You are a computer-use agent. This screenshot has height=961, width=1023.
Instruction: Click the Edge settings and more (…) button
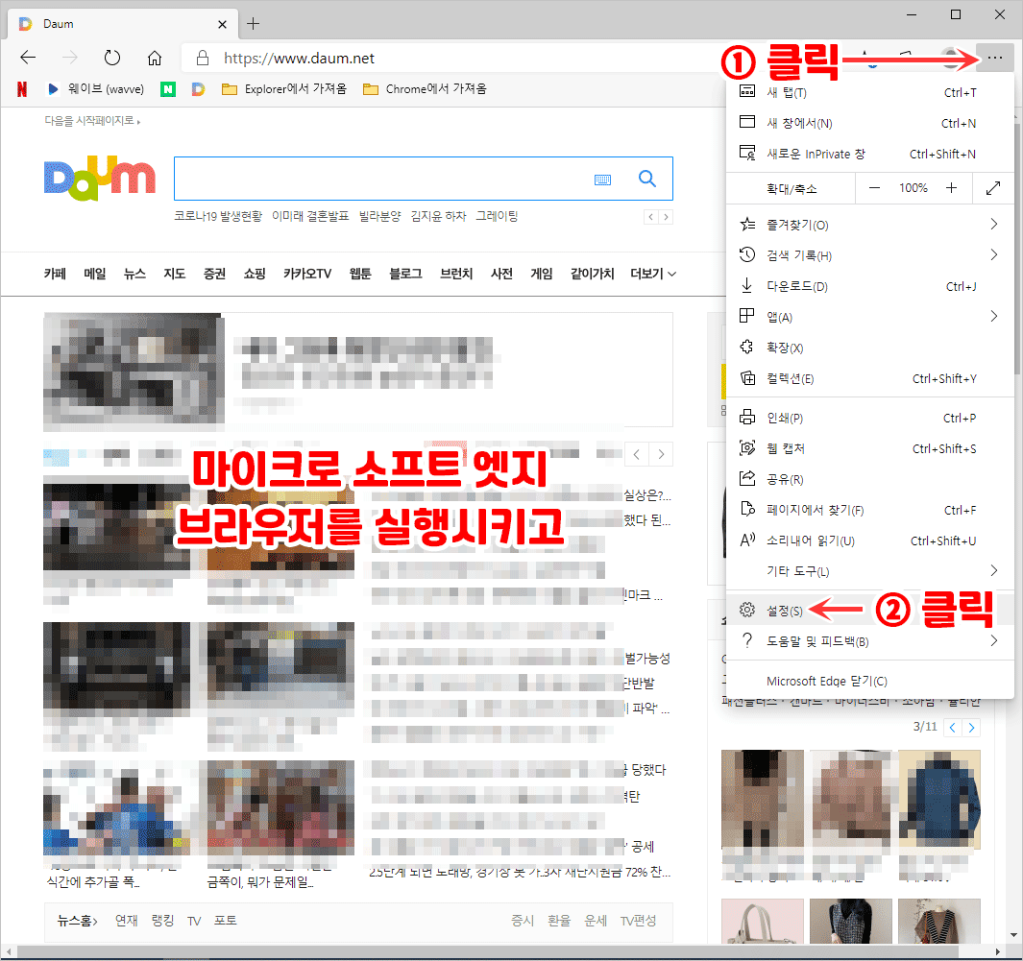click(994, 58)
